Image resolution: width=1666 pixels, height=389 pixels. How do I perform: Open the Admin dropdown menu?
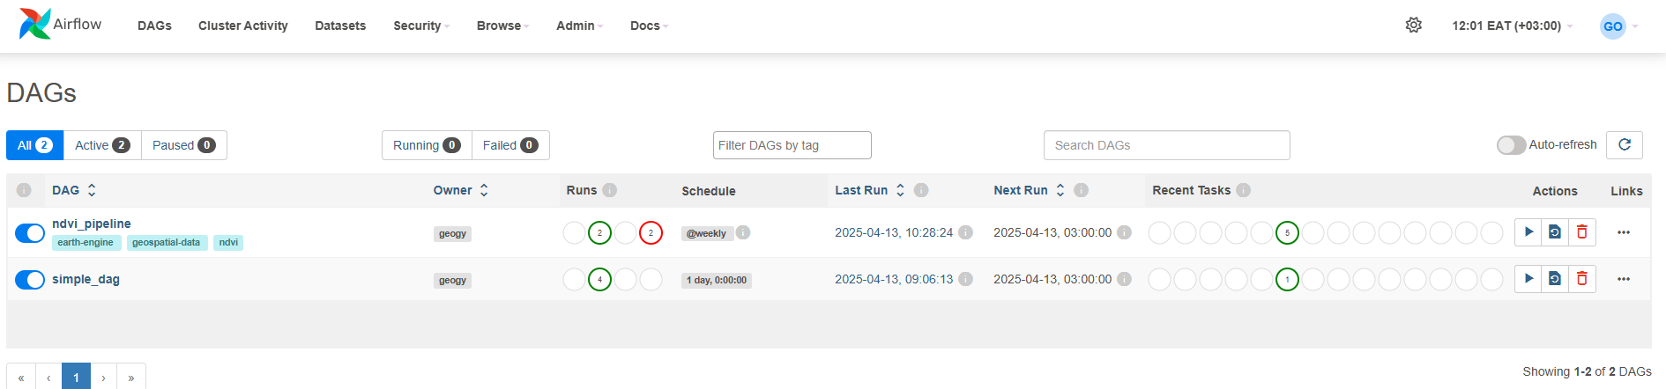pos(579,26)
